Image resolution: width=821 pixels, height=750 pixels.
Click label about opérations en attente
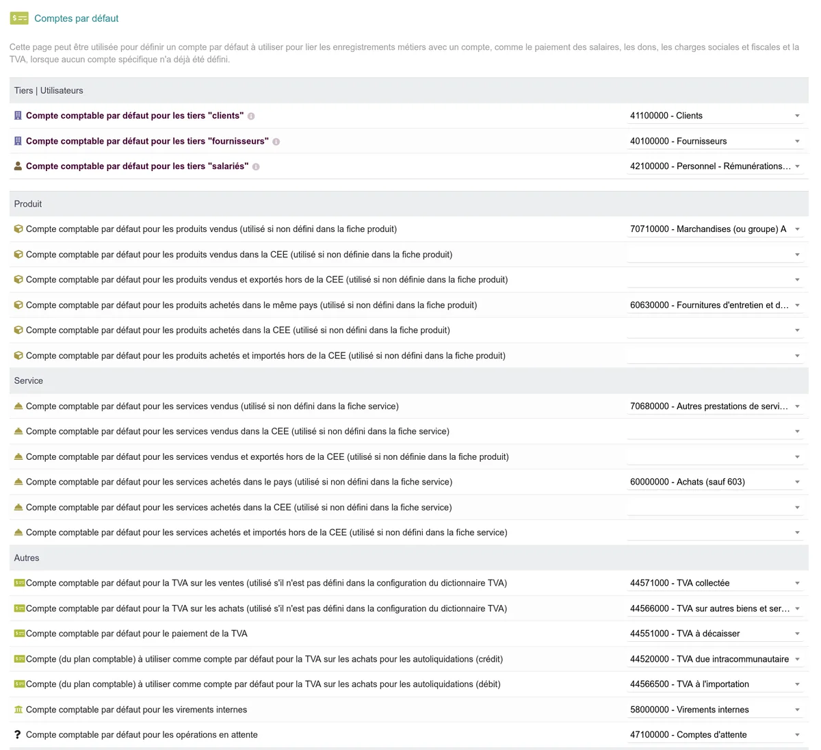click(142, 735)
